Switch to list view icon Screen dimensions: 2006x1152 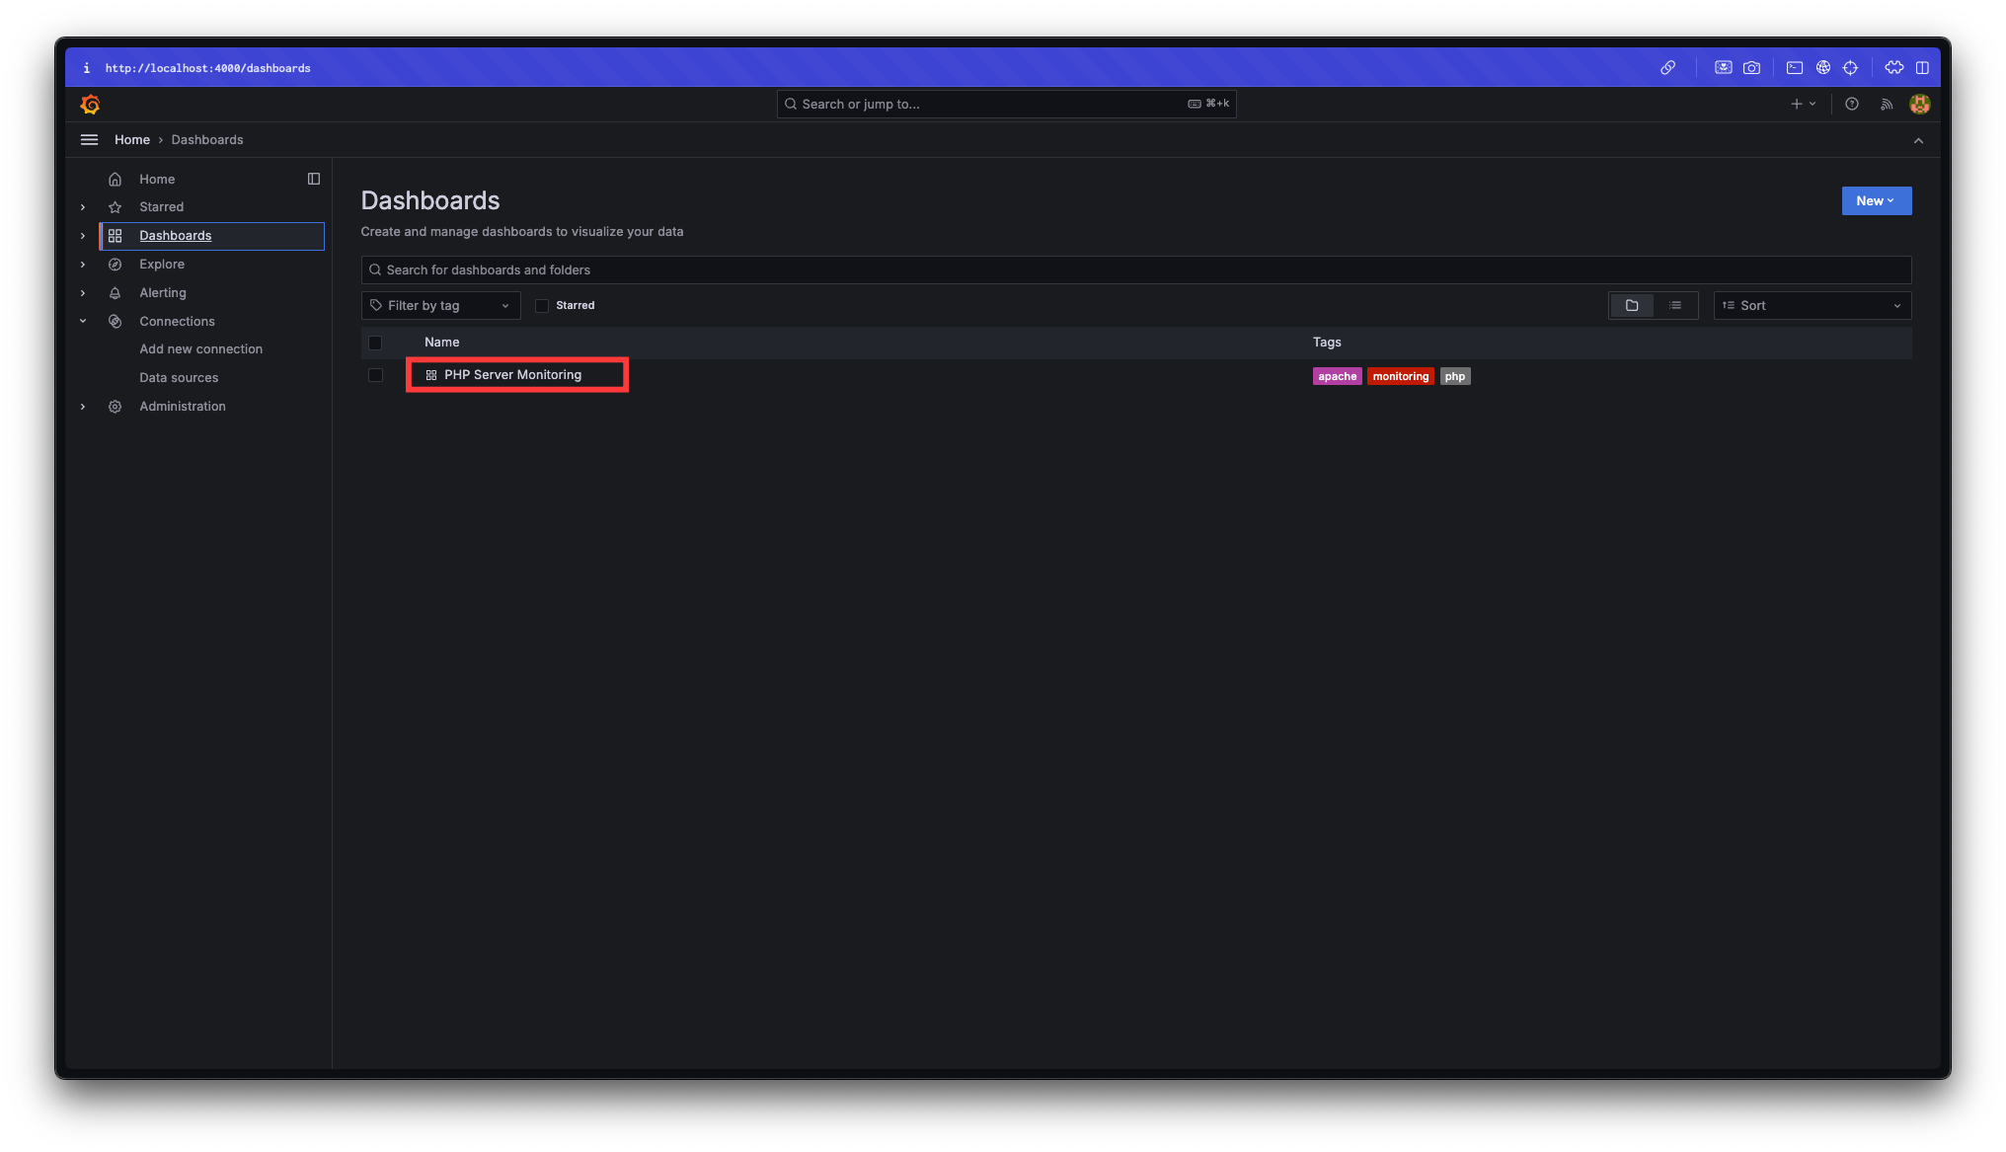1675,306
